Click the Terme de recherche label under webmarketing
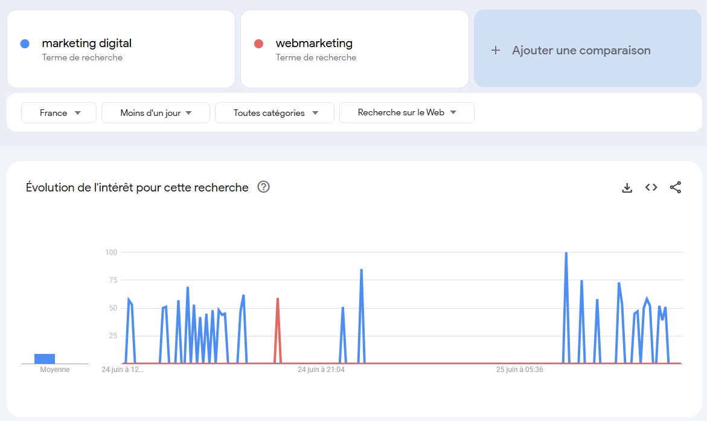The image size is (707, 421). click(x=316, y=57)
